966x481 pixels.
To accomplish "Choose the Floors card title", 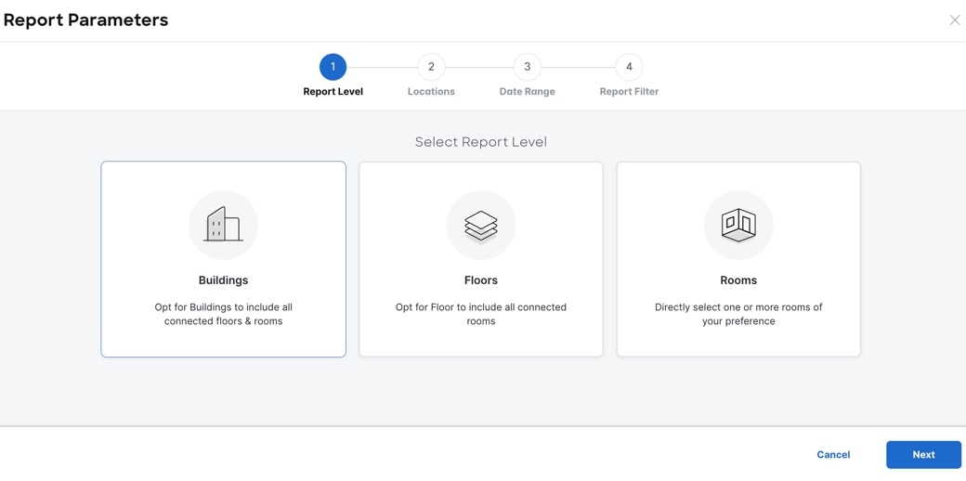I will [481, 280].
